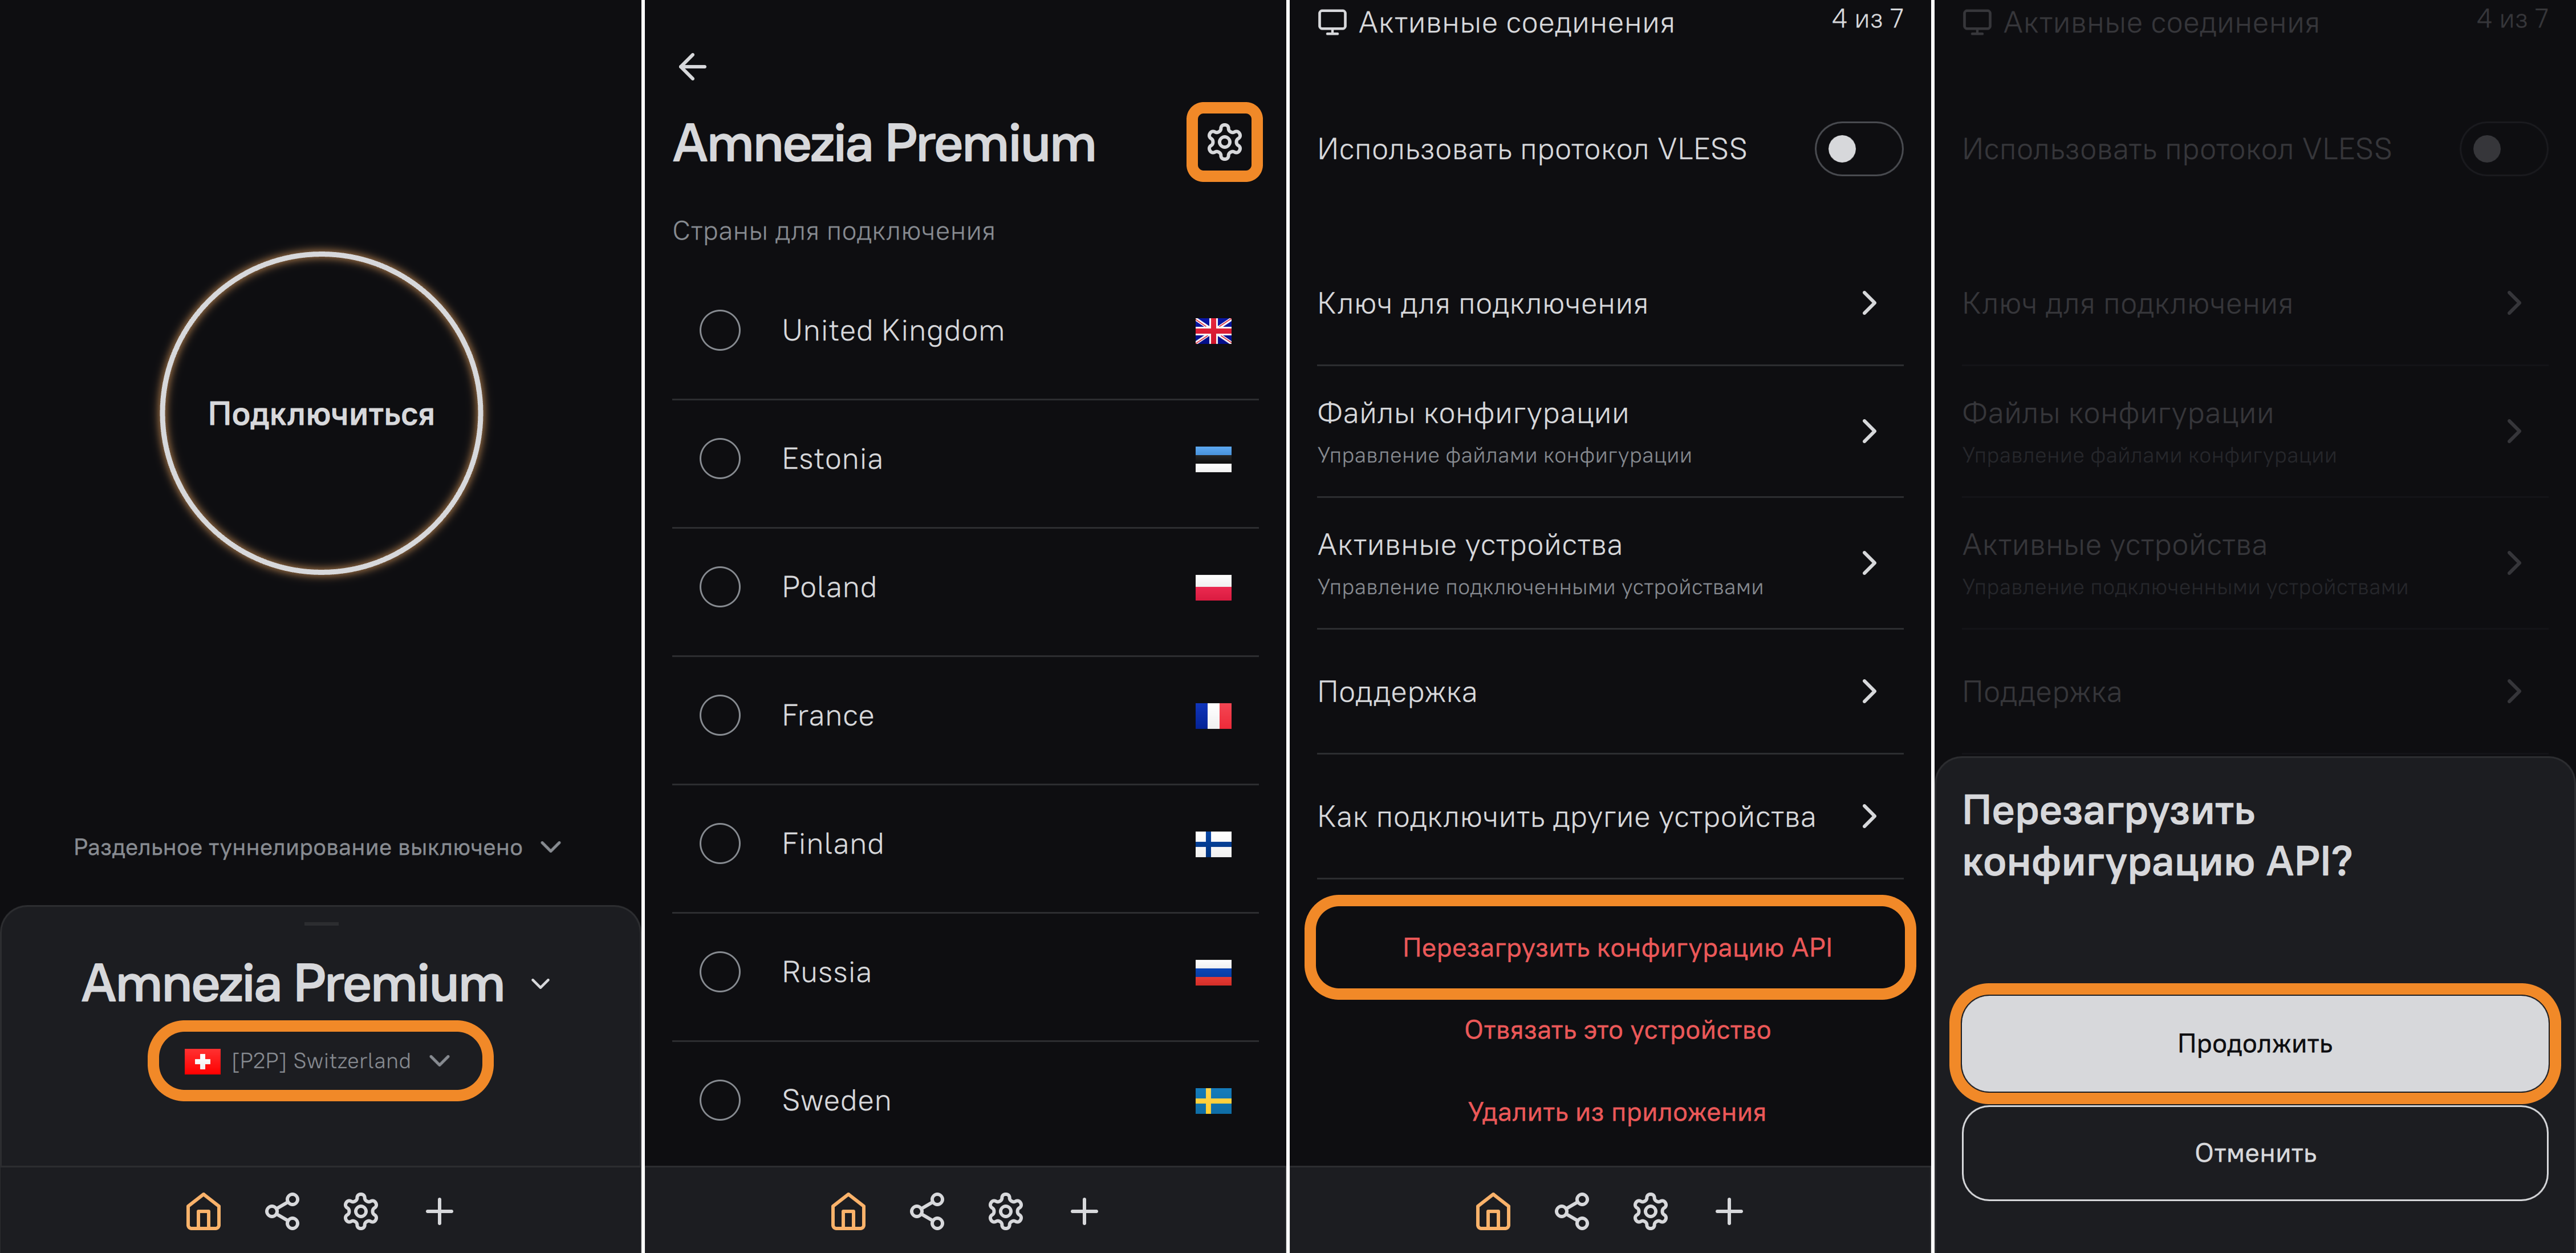Open Amnezia Premium settings gear icon
Viewport: 2576px width, 1253px height.
(1223, 142)
